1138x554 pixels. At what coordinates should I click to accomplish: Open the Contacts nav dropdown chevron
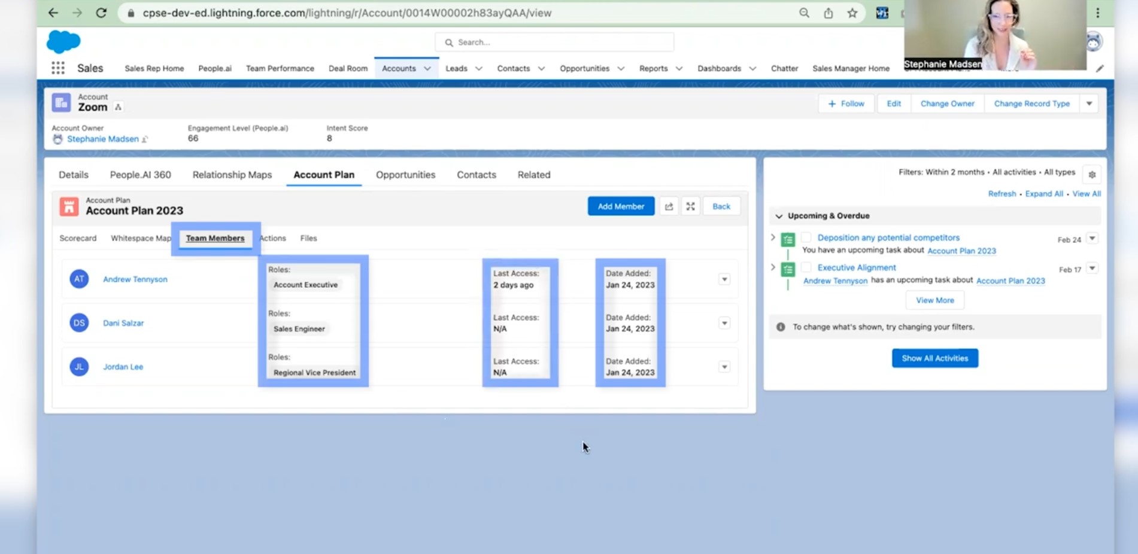[x=541, y=68]
